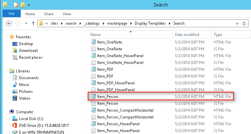Open the File ribbon tab
The width and height of the screenshot is (251, 134).
pos(12,14)
